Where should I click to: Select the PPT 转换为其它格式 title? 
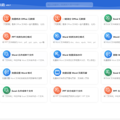pos(22,37)
